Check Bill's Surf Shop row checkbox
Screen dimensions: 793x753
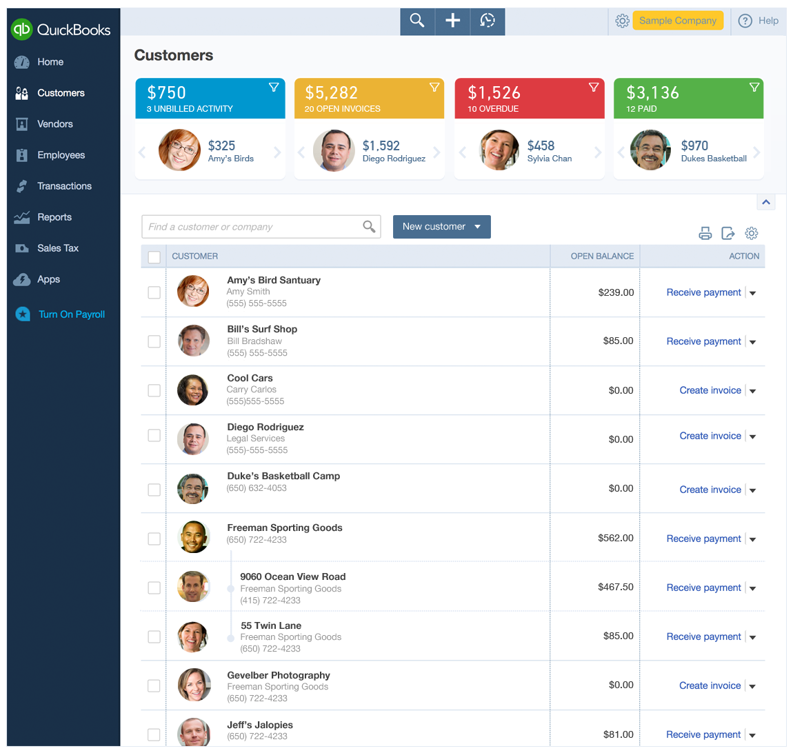(154, 341)
